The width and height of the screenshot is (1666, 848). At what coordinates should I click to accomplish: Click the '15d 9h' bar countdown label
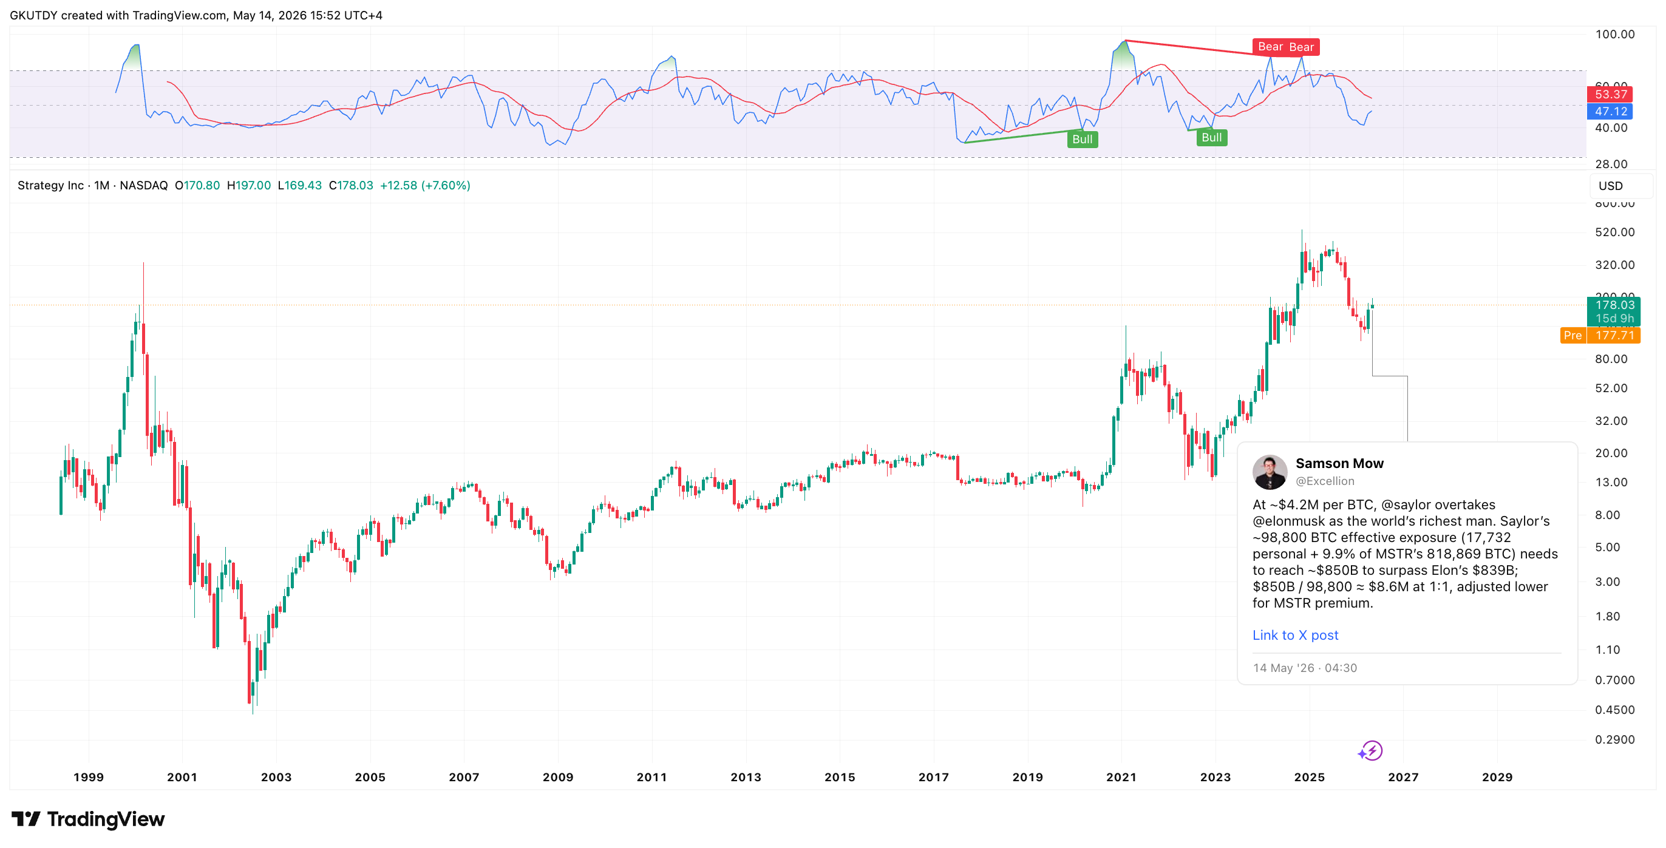[x=1614, y=318]
